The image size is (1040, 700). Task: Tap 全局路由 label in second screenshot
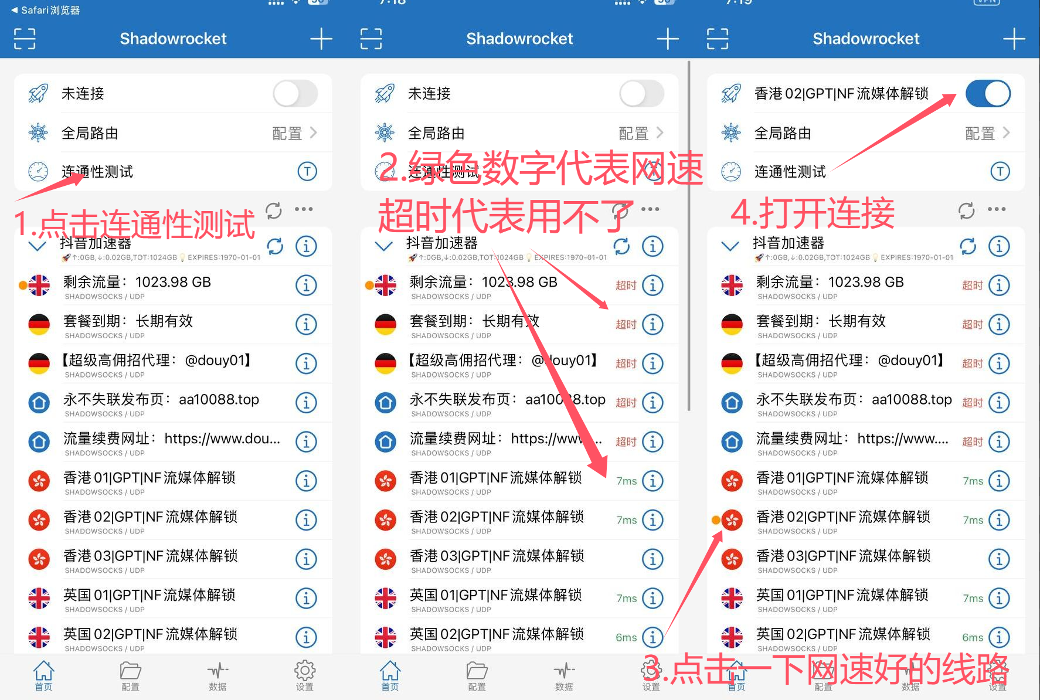tap(436, 133)
